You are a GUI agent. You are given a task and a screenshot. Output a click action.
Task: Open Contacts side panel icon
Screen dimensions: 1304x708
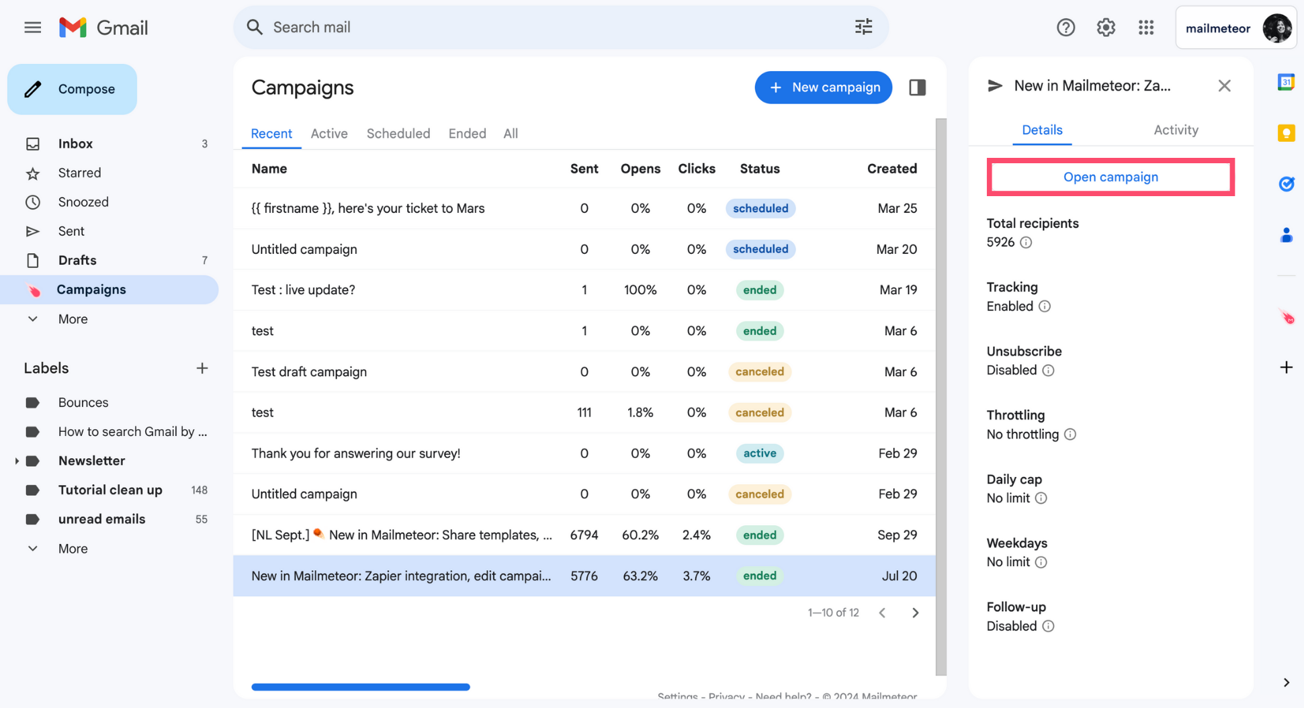point(1286,235)
